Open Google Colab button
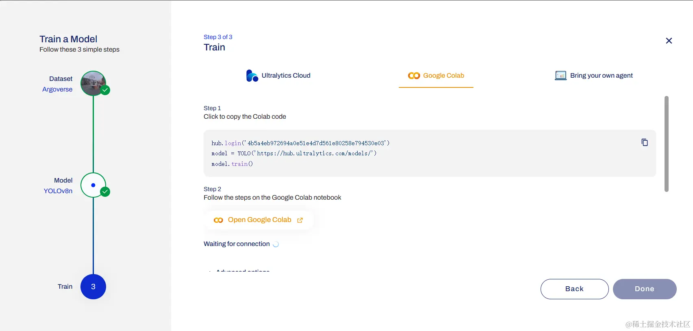The height and width of the screenshot is (331, 693). [x=259, y=220]
